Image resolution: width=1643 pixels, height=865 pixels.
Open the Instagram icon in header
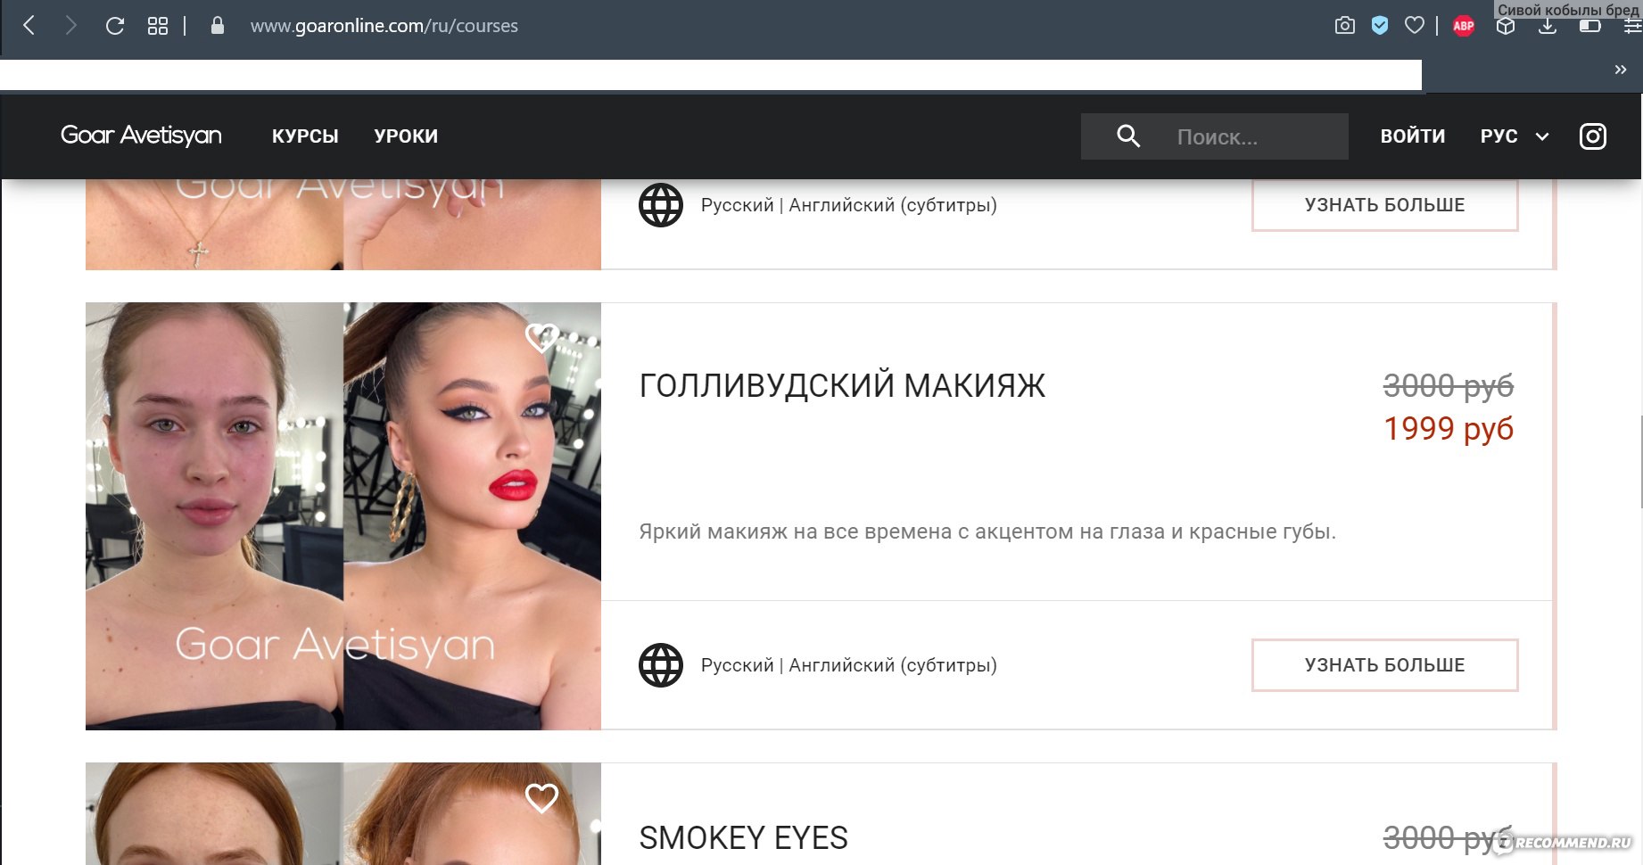pos(1593,136)
